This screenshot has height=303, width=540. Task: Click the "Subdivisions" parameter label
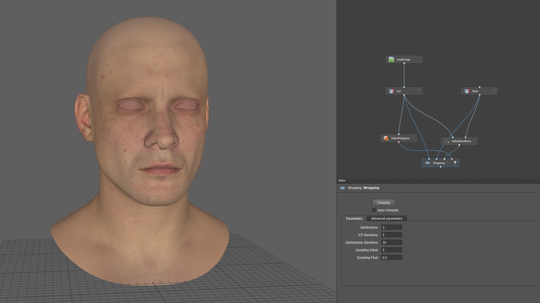(369, 228)
